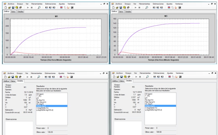Click chart axes icon in M3 graph window

[x=176, y=7]
